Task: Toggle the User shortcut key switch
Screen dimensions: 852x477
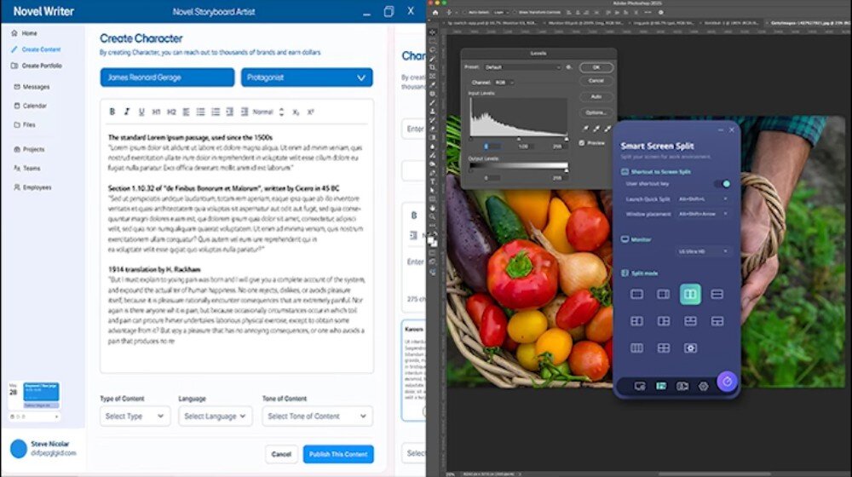Action: (724, 183)
